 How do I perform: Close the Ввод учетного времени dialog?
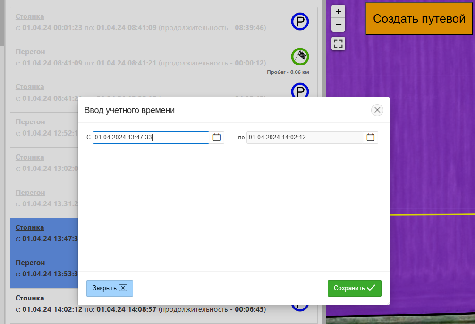tap(377, 110)
